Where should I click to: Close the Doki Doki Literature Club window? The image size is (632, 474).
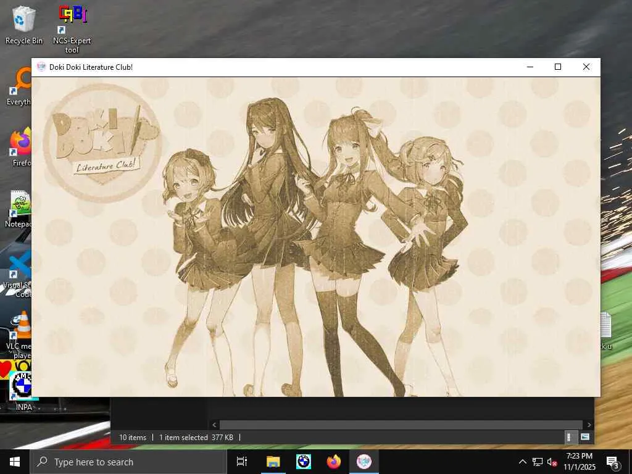[x=586, y=67]
